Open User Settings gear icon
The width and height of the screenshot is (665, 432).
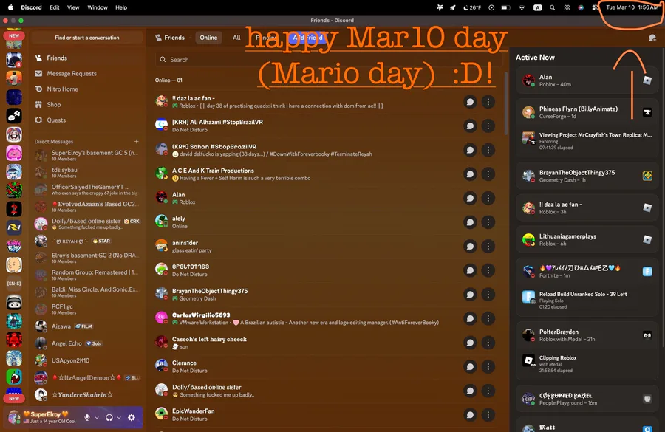(132, 417)
